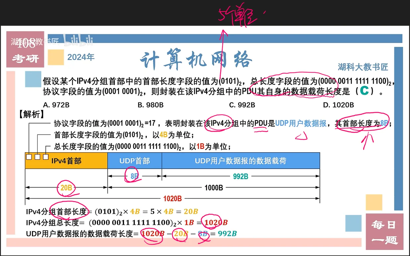Image resolution: width=410 pixels, height=256 pixels.
Task: Click the circled 20B dimension label
Action: pyautogui.click(x=66, y=188)
